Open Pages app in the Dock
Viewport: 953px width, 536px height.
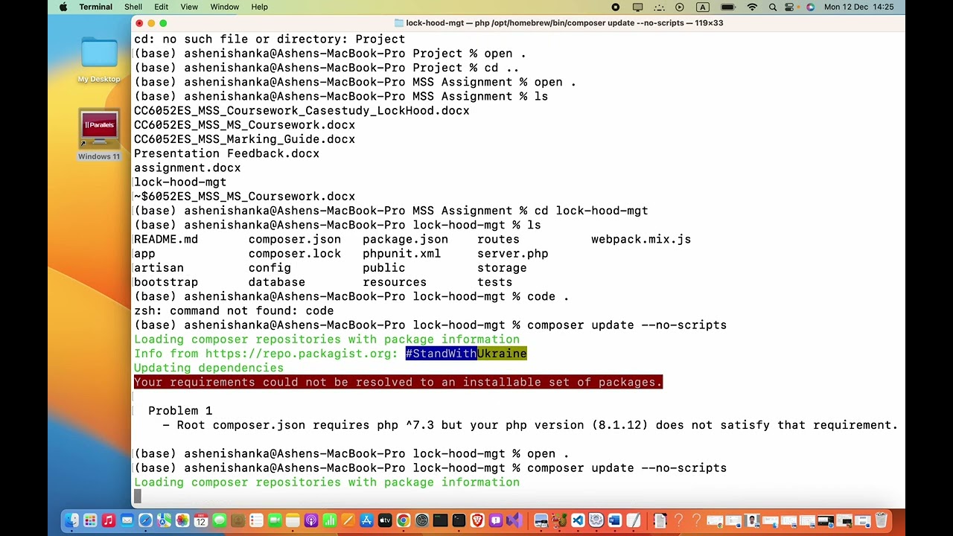click(348, 520)
